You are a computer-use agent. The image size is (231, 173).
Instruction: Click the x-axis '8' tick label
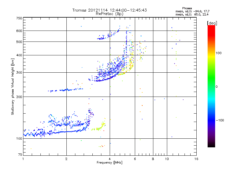click(153, 159)
